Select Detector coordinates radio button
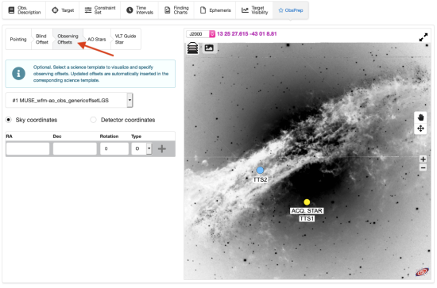Image resolution: width=437 pixels, height=288 pixels. coord(94,120)
